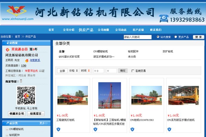Select CFG螺旋钻机 category in 全部分类
Screen dimensions: 206x137
tap(101, 51)
